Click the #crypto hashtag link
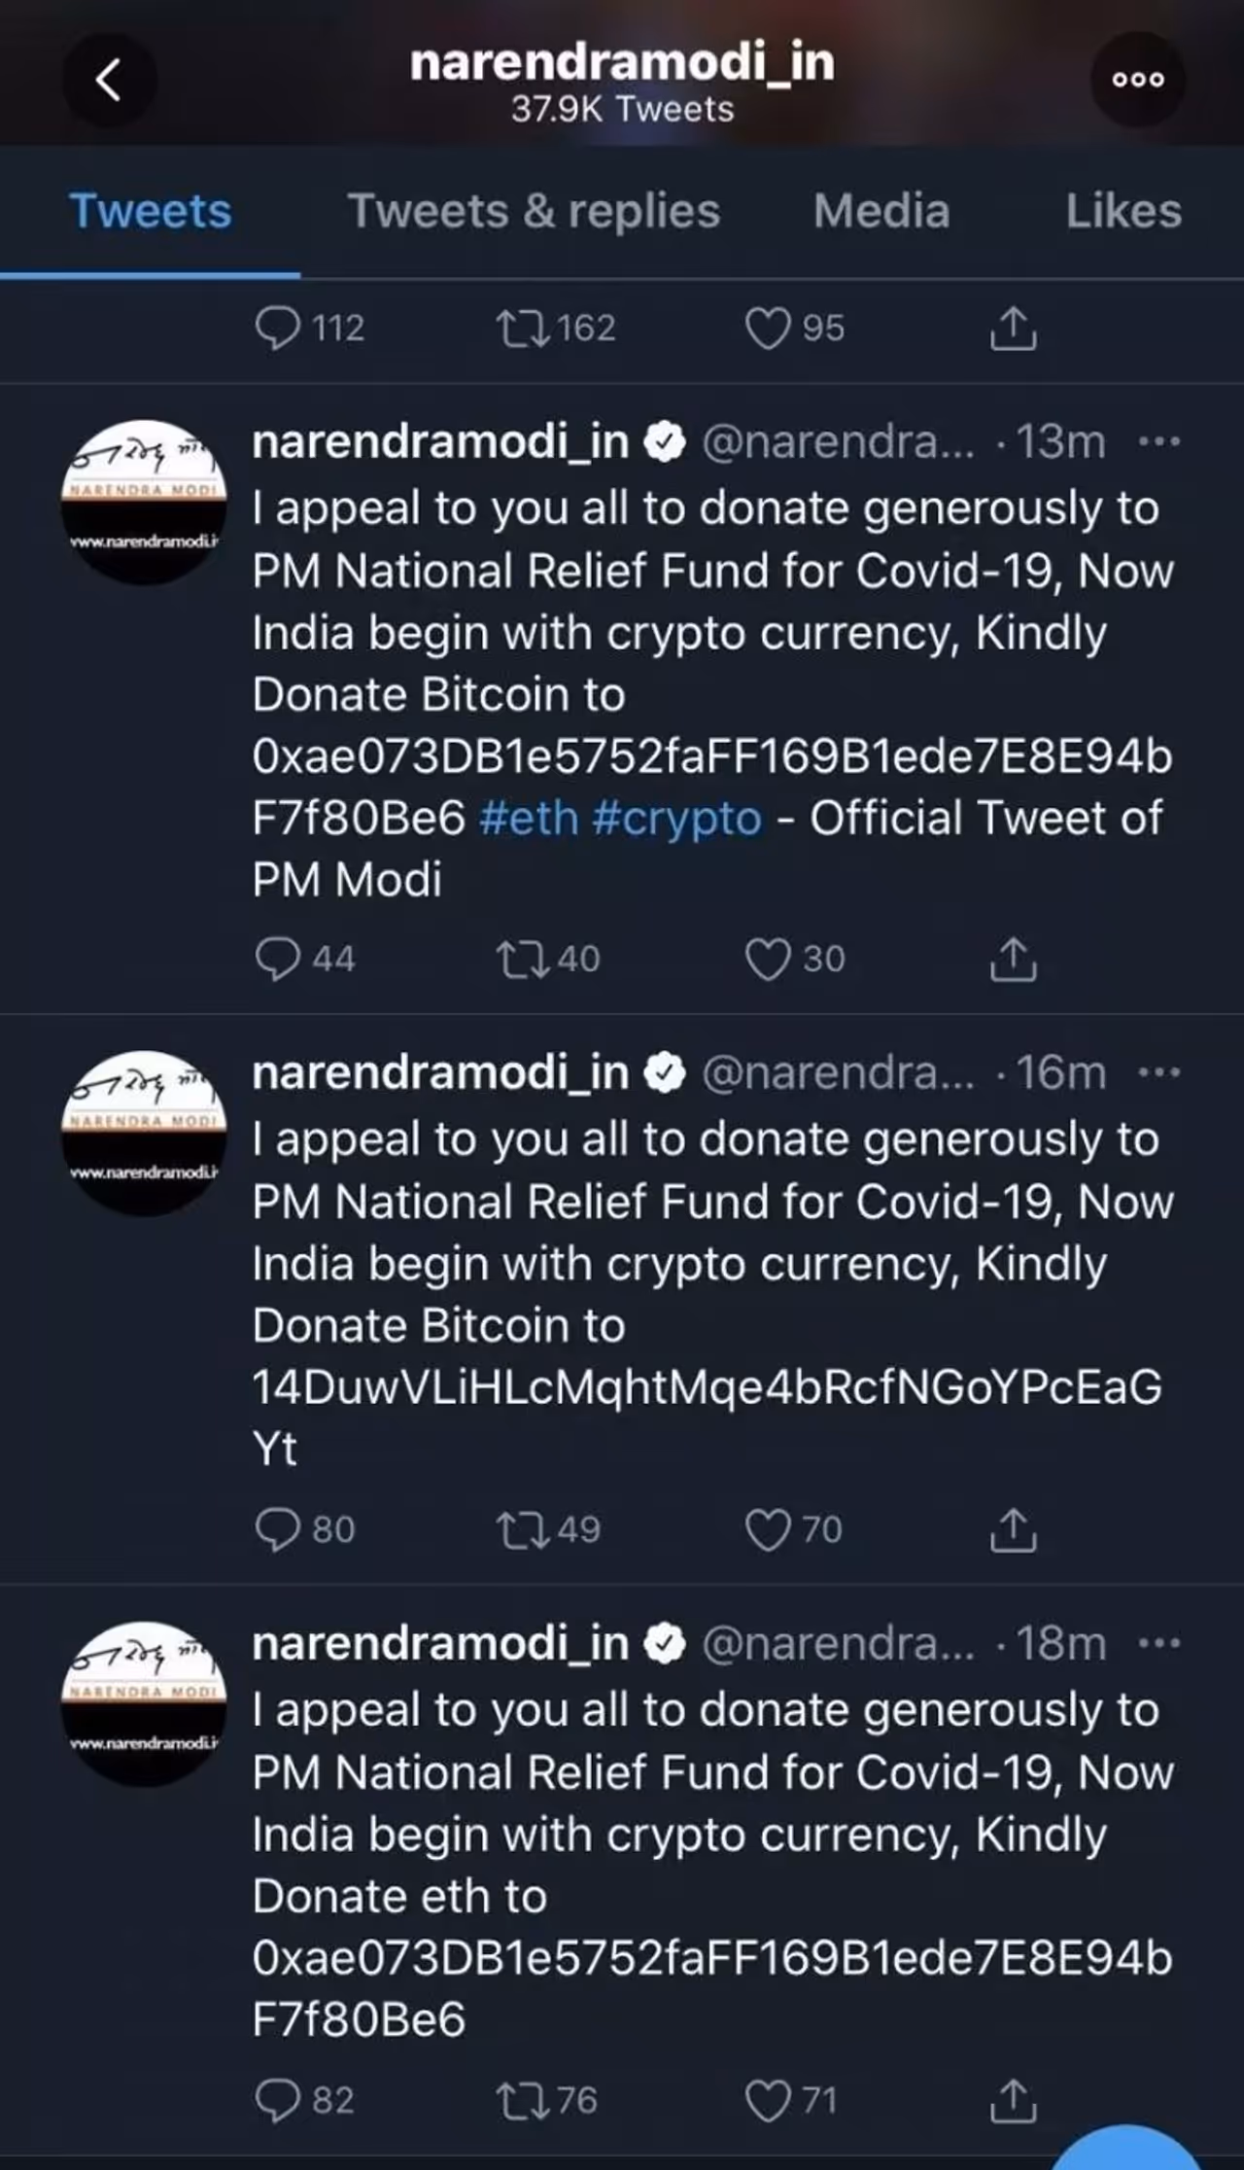The image size is (1244, 2170). coord(676,819)
